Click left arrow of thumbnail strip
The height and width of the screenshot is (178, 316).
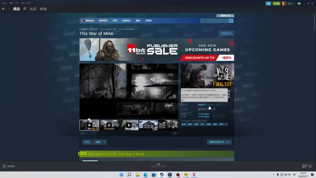coord(83,133)
